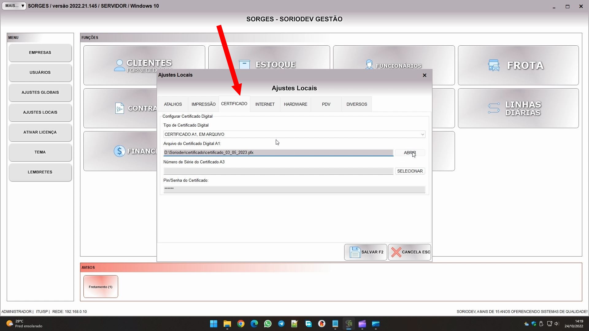Open the FINANCEIRO function tile

pyautogui.click(x=120, y=151)
